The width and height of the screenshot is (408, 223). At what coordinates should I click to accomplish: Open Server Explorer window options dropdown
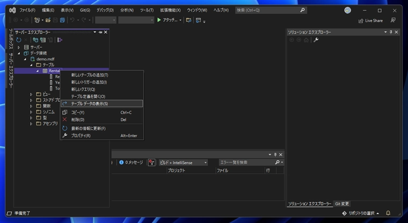(x=95, y=32)
